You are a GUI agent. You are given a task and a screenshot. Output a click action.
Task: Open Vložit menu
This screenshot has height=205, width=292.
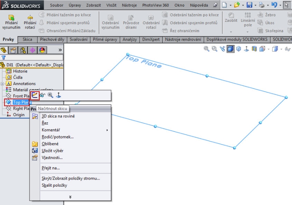(x=111, y=5)
